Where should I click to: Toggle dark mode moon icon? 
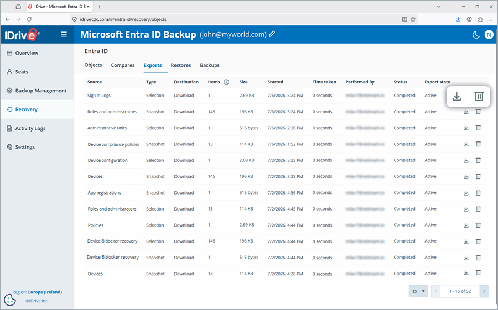pos(476,35)
